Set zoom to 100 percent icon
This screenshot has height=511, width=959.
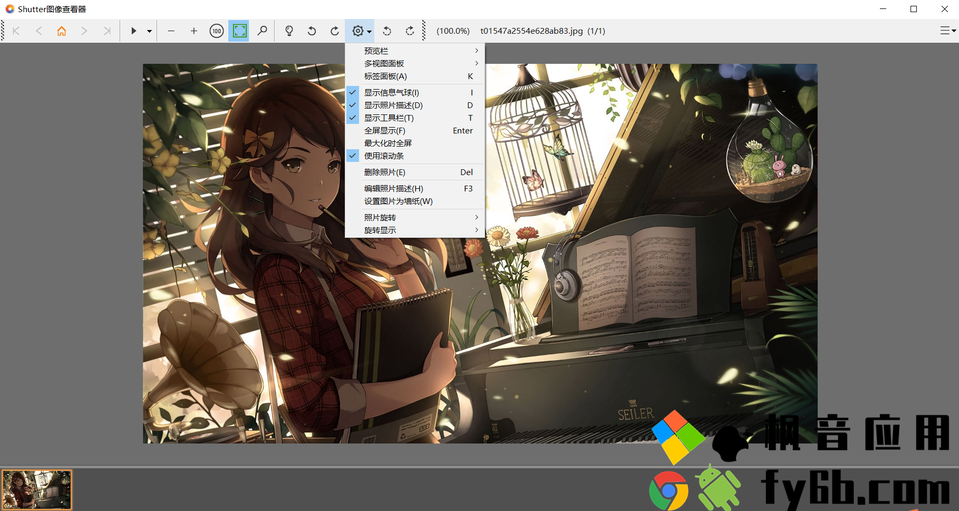coord(217,31)
